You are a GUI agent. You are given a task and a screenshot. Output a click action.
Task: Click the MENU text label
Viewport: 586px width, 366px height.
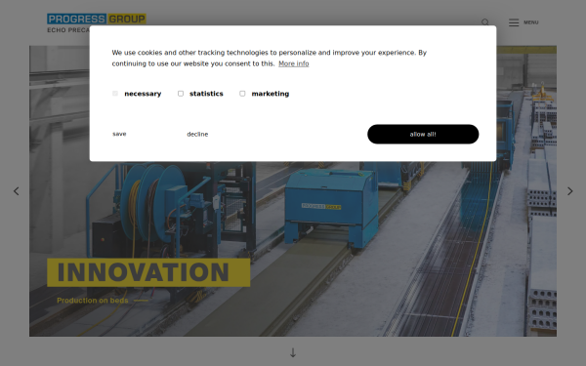click(531, 22)
